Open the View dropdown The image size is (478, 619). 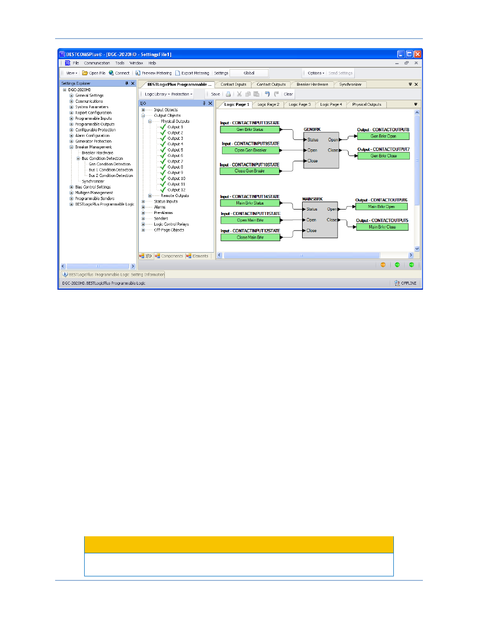pos(72,73)
